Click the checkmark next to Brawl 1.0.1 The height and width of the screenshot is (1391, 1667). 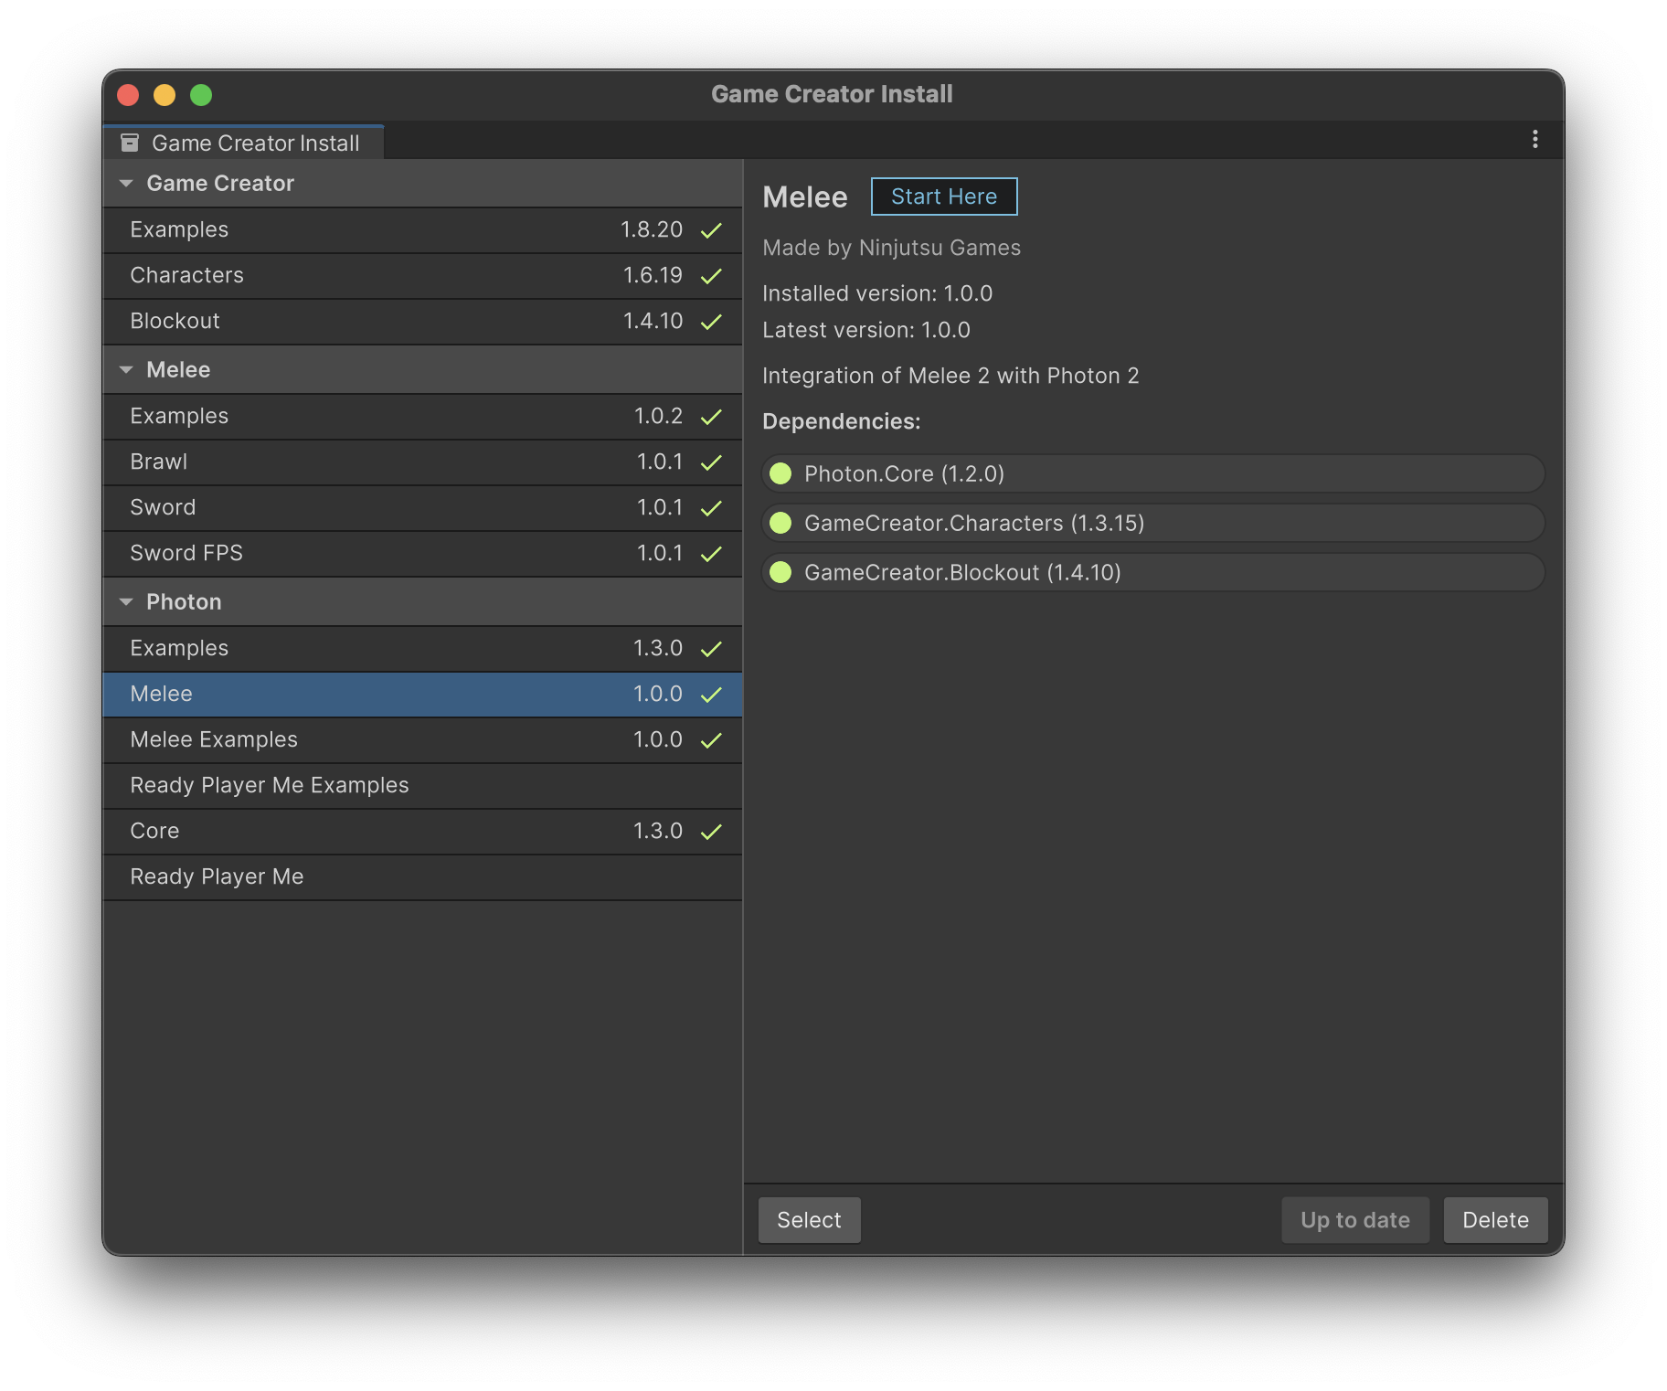tap(711, 462)
